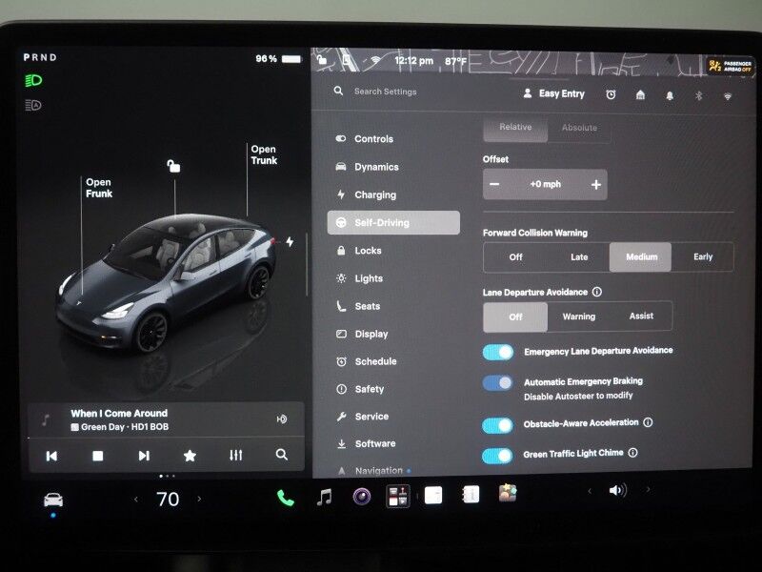Open notifications bell icon
This screenshot has width=762, height=572.
tap(670, 95)
